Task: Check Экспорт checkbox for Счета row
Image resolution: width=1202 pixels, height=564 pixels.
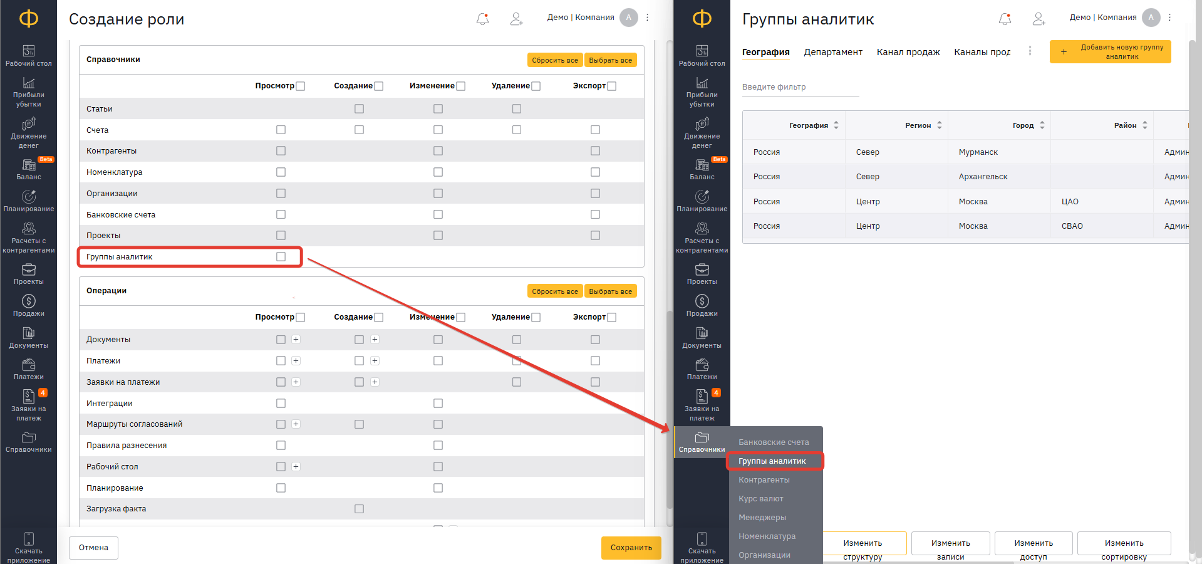Action: [595, 130]
